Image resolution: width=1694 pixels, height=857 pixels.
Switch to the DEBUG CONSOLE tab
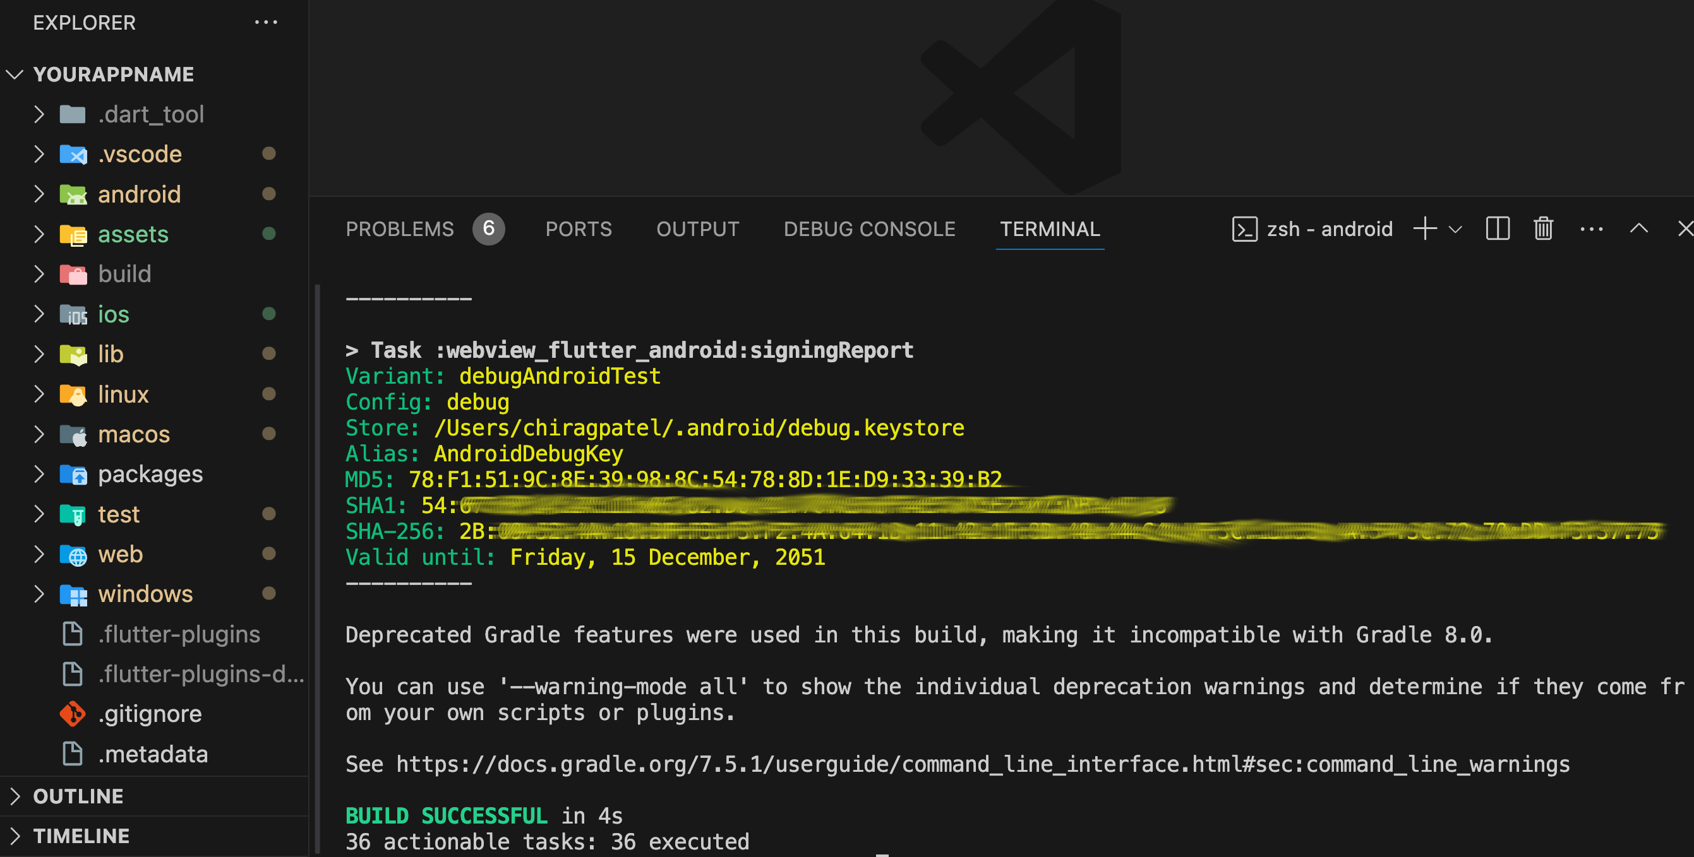coord(868,228)
